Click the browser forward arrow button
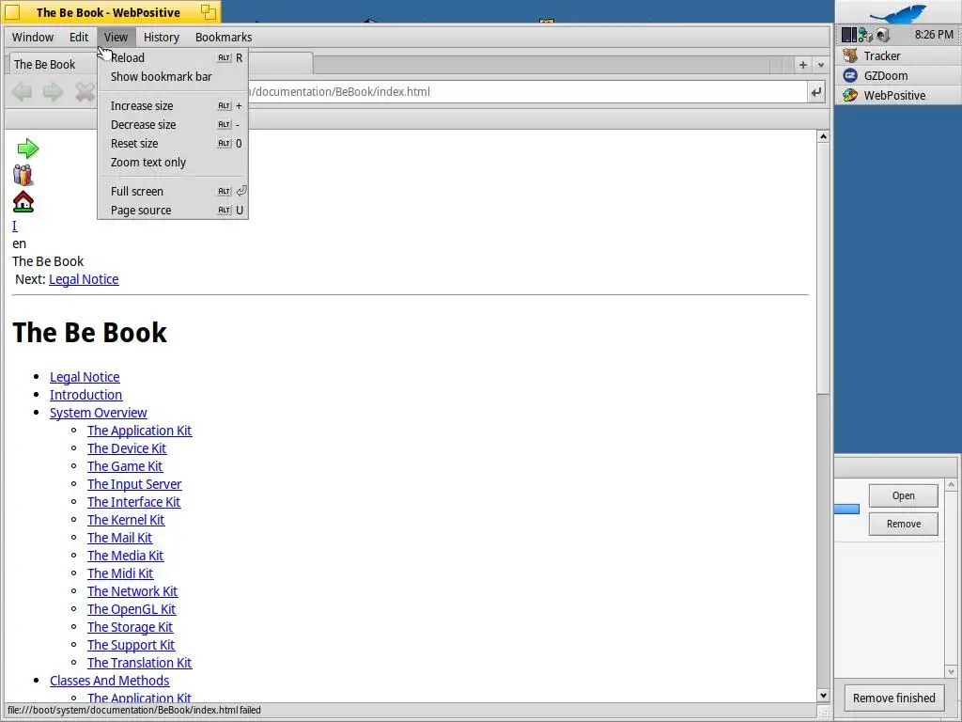Image resolution: width=962 pixels, height=722 pixels. [x=53, y=92]
